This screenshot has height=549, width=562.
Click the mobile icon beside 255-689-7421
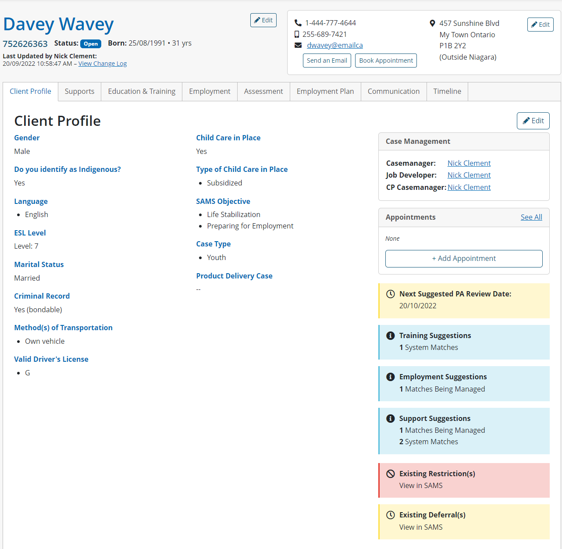tap(297, 34)
